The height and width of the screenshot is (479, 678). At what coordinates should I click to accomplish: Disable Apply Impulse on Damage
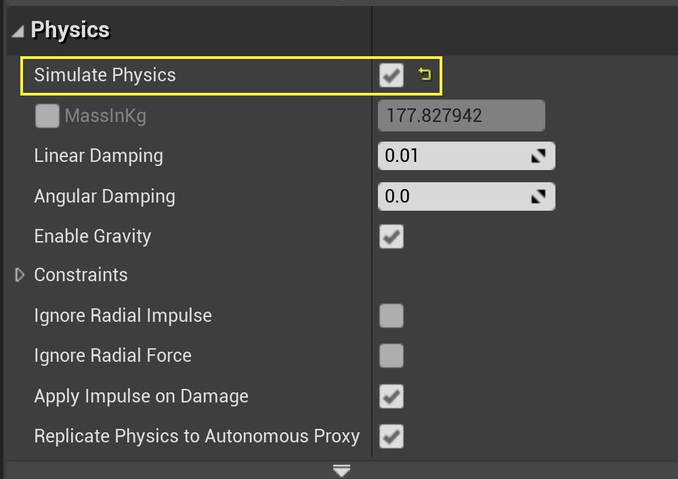click(x=391, y=396)
